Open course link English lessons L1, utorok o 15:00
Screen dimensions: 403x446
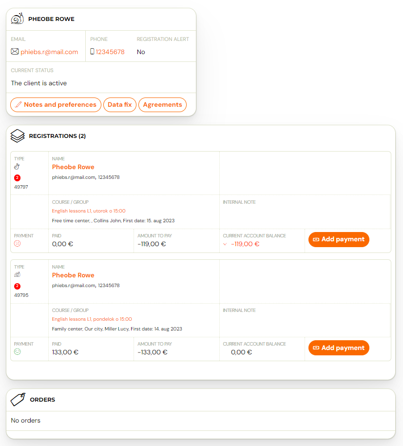(x=89, y=211)
